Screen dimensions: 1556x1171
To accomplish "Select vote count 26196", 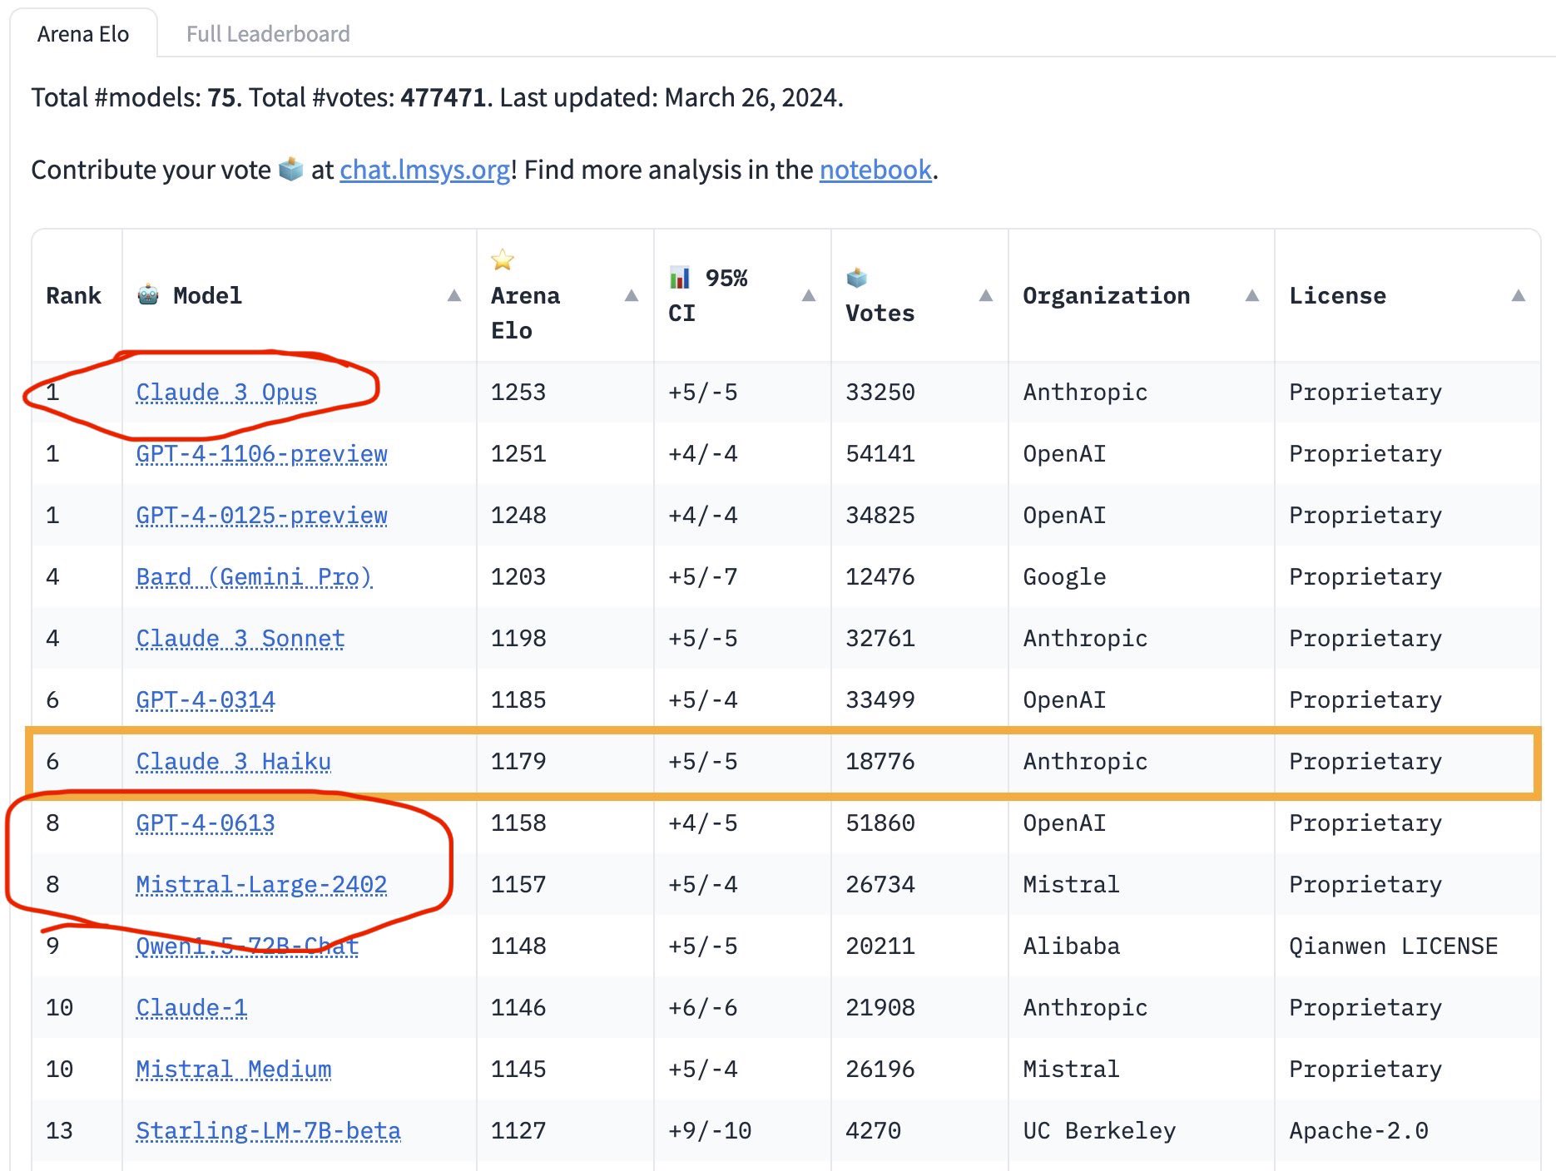I will click(880, 1070).
